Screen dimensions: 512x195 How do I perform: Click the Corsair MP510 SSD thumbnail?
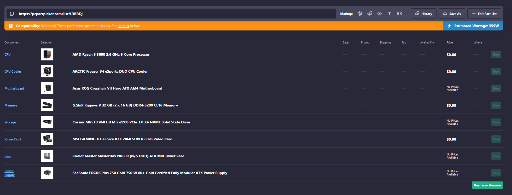[47, 122]
